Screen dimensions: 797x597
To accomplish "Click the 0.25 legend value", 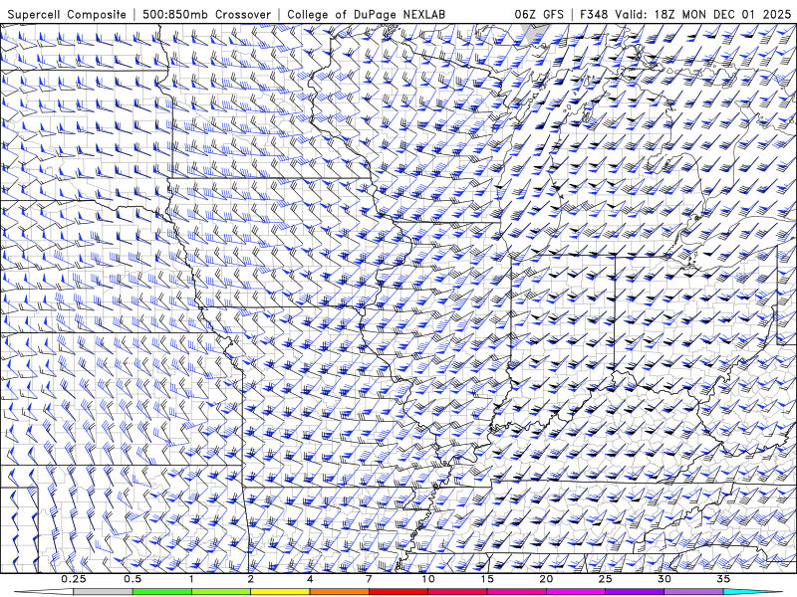I will [x=73, y=579].
